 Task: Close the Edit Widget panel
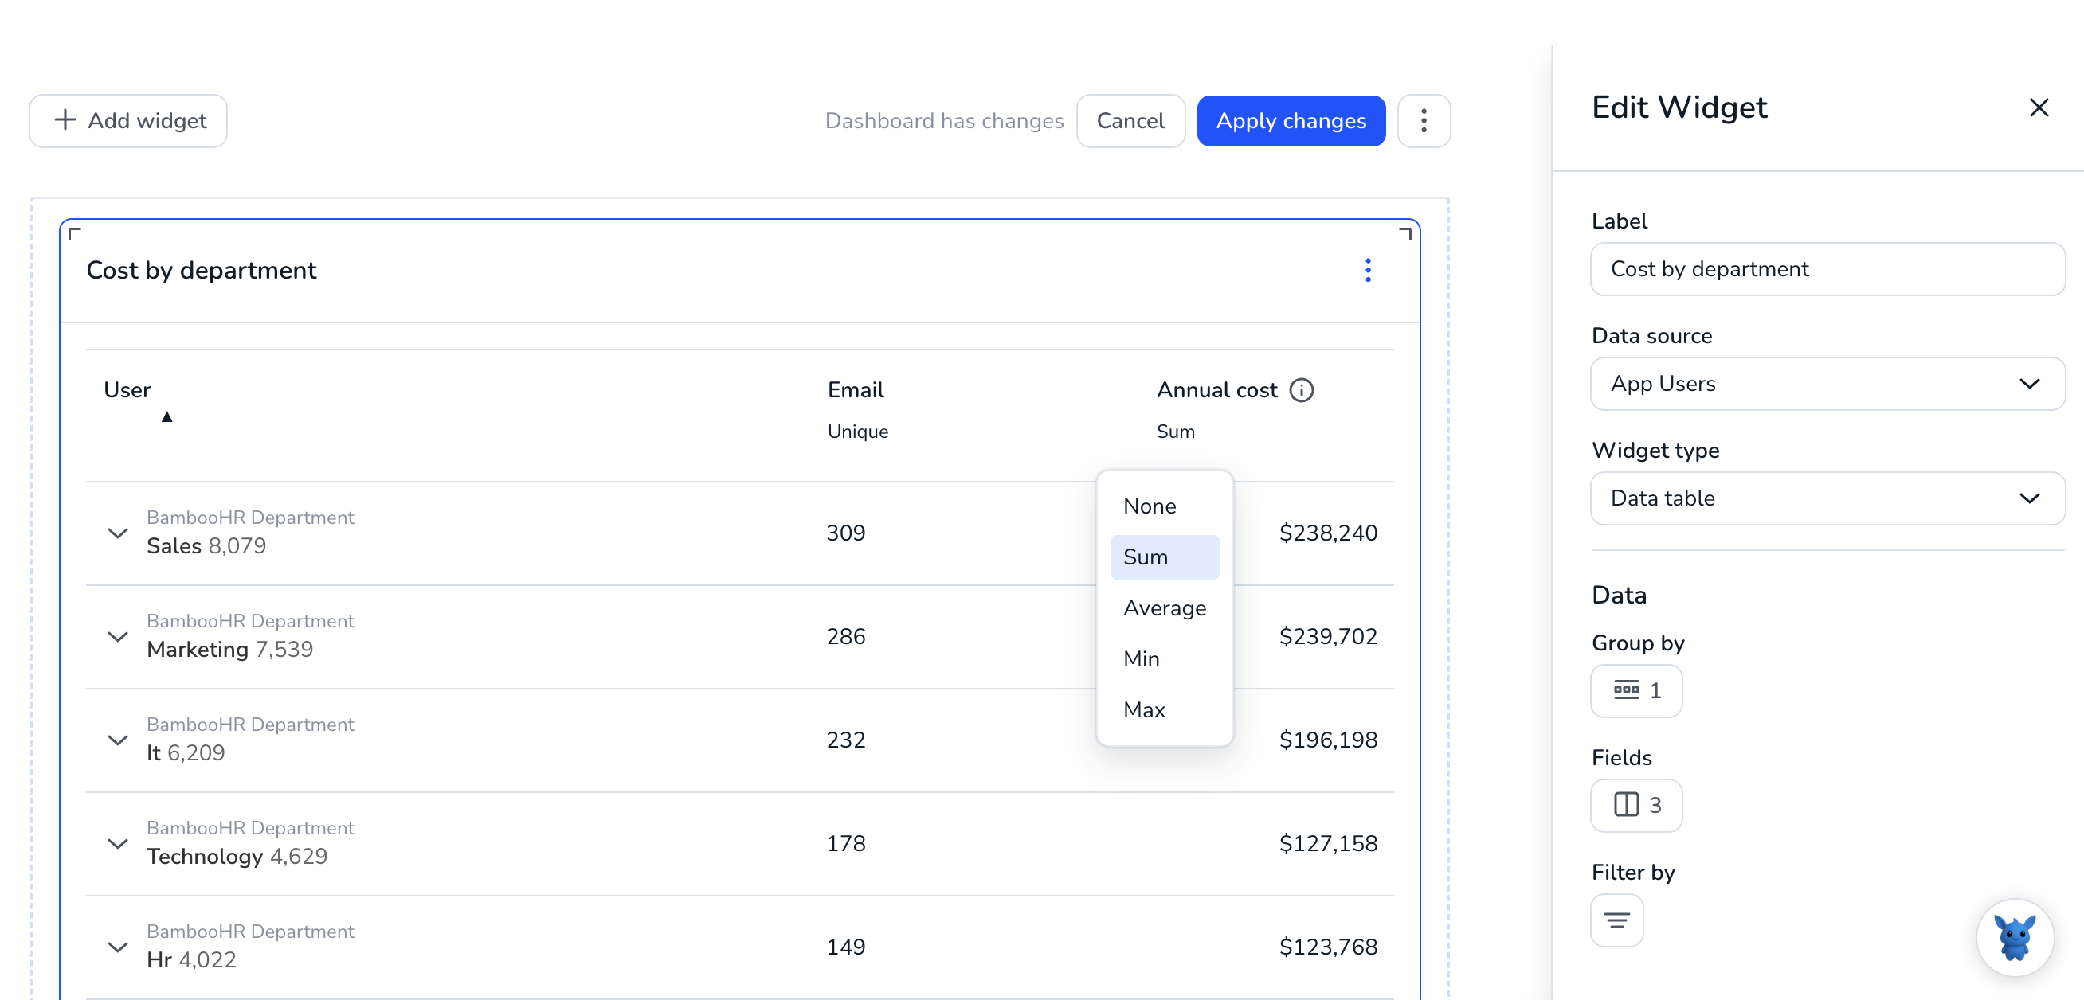click(2038, 107)
